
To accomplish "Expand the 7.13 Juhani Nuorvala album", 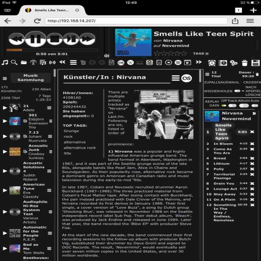I will coord(5,136).
